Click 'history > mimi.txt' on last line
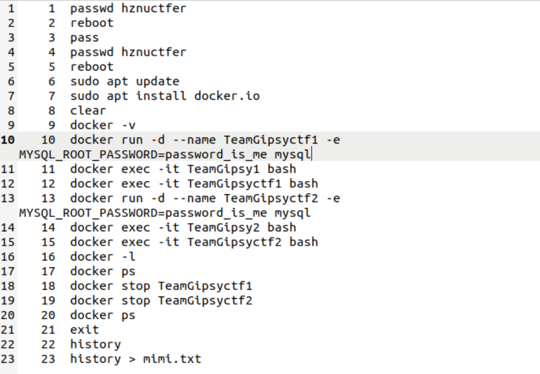540x374 pixels. (136, 359)
